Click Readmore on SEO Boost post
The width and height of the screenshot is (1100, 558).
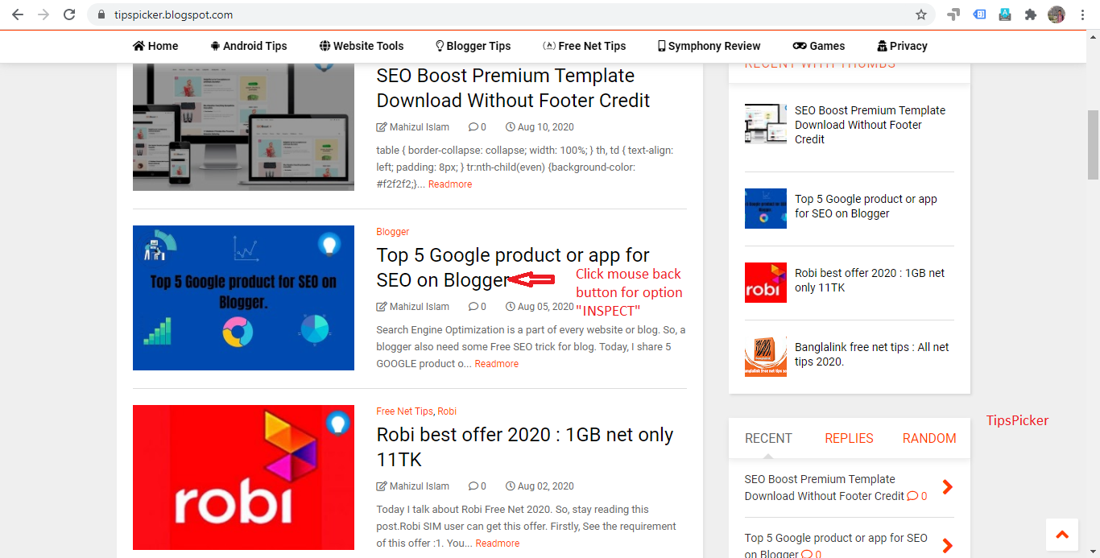pyautogui.click(x=450, y=184)
